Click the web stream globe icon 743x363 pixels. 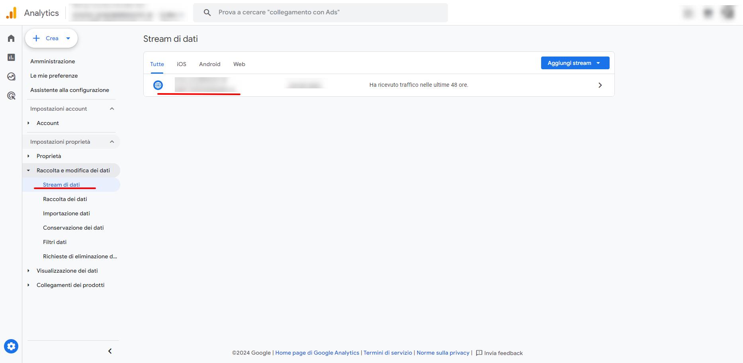tap(158, 85)
